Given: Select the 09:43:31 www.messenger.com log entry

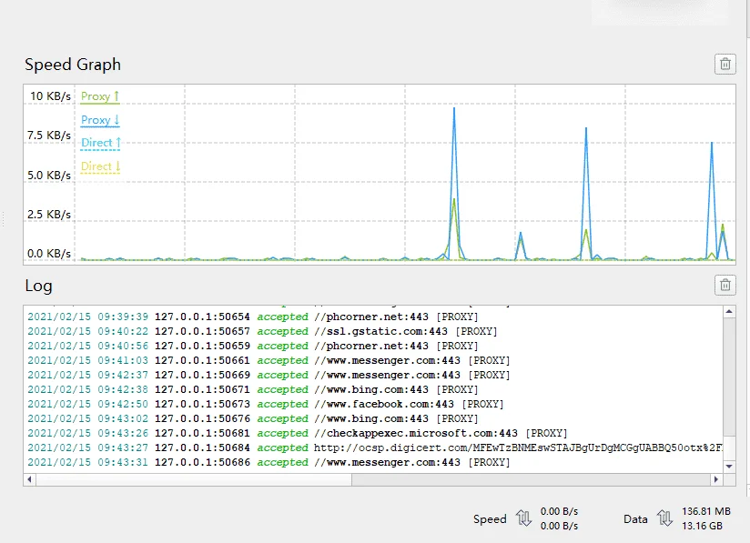Looking at the screenshot, I should [269, 463].
